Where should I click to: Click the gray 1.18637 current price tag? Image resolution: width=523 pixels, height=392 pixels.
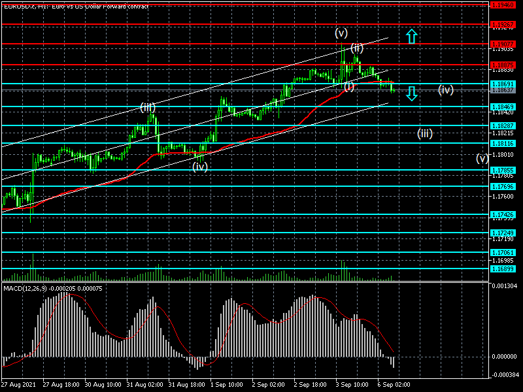(503, 90)
